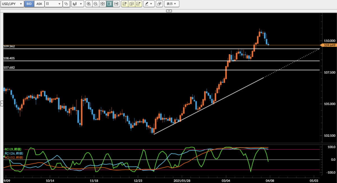Click the 105.000 price axis label
Viewport: 337px width, 183px height.
click(x=330, y=104)
